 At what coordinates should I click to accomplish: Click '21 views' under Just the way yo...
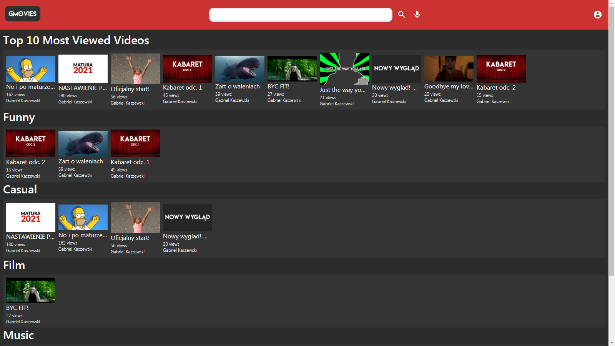point(328,98)
